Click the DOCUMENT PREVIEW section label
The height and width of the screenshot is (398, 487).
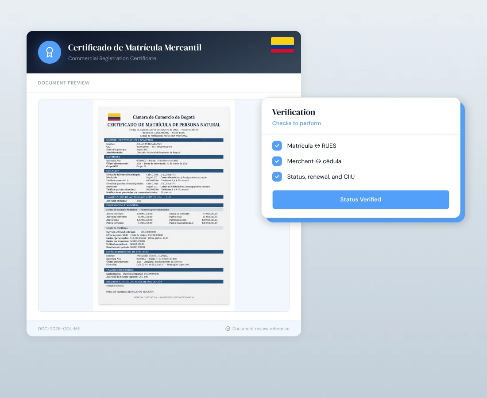pyautogui.click(x=64, y=83)
